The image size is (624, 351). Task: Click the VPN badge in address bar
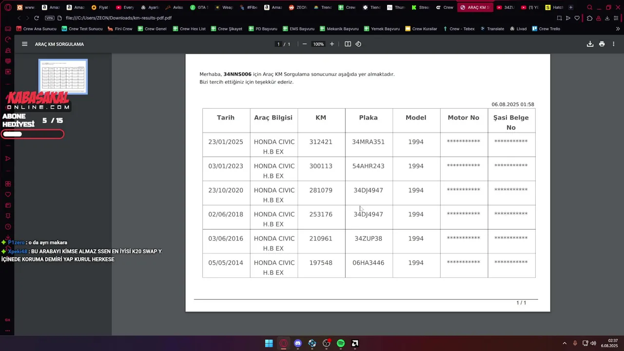point(50,18)
